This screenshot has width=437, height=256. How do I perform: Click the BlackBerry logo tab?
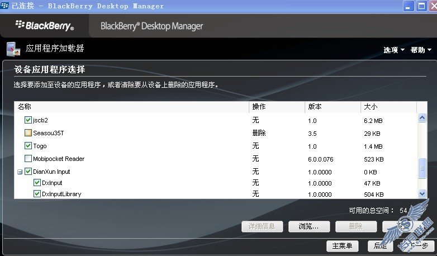coord(45,26)
